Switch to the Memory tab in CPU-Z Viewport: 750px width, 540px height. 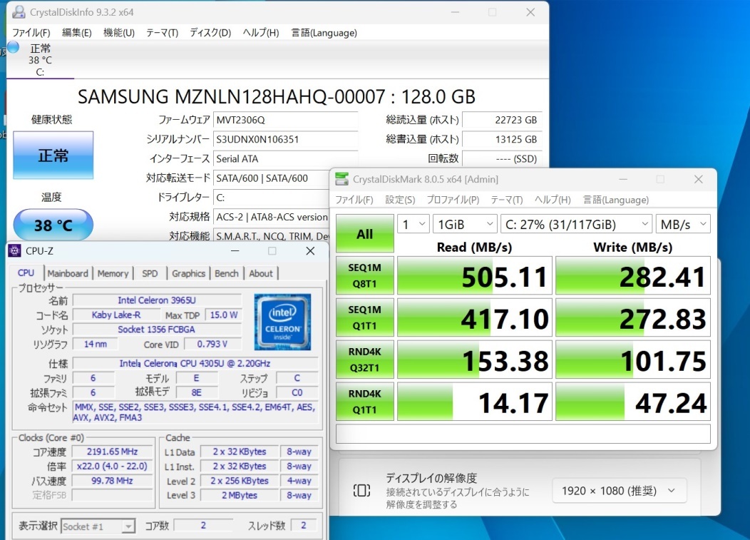113,273
